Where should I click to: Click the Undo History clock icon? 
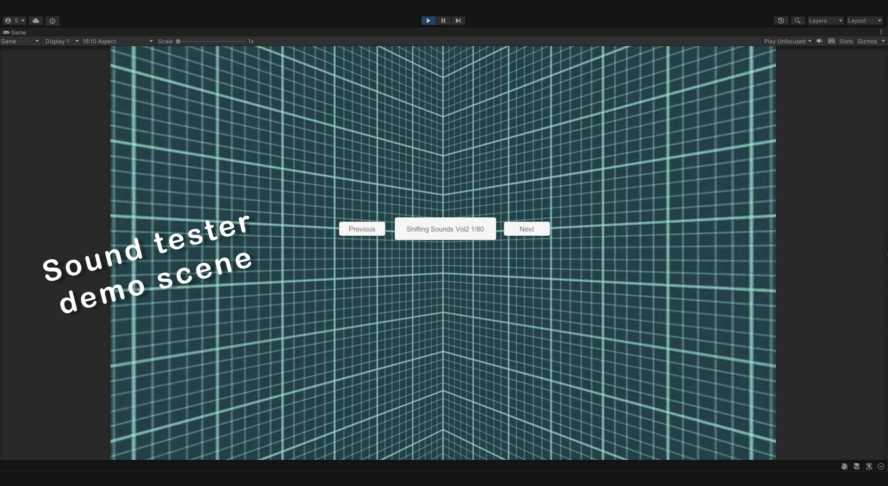[781, 21]
